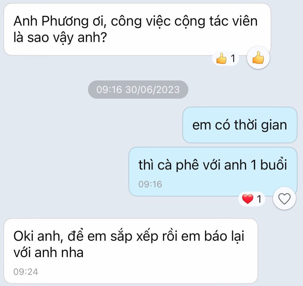Open the thumbs-up reaction count badge
303x286 pixels.
coord(226,58)
